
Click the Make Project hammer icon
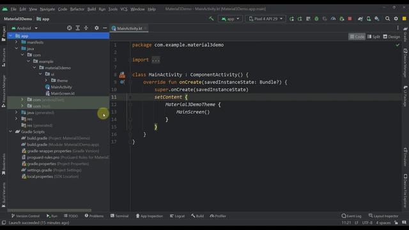(x=212, y=19)
